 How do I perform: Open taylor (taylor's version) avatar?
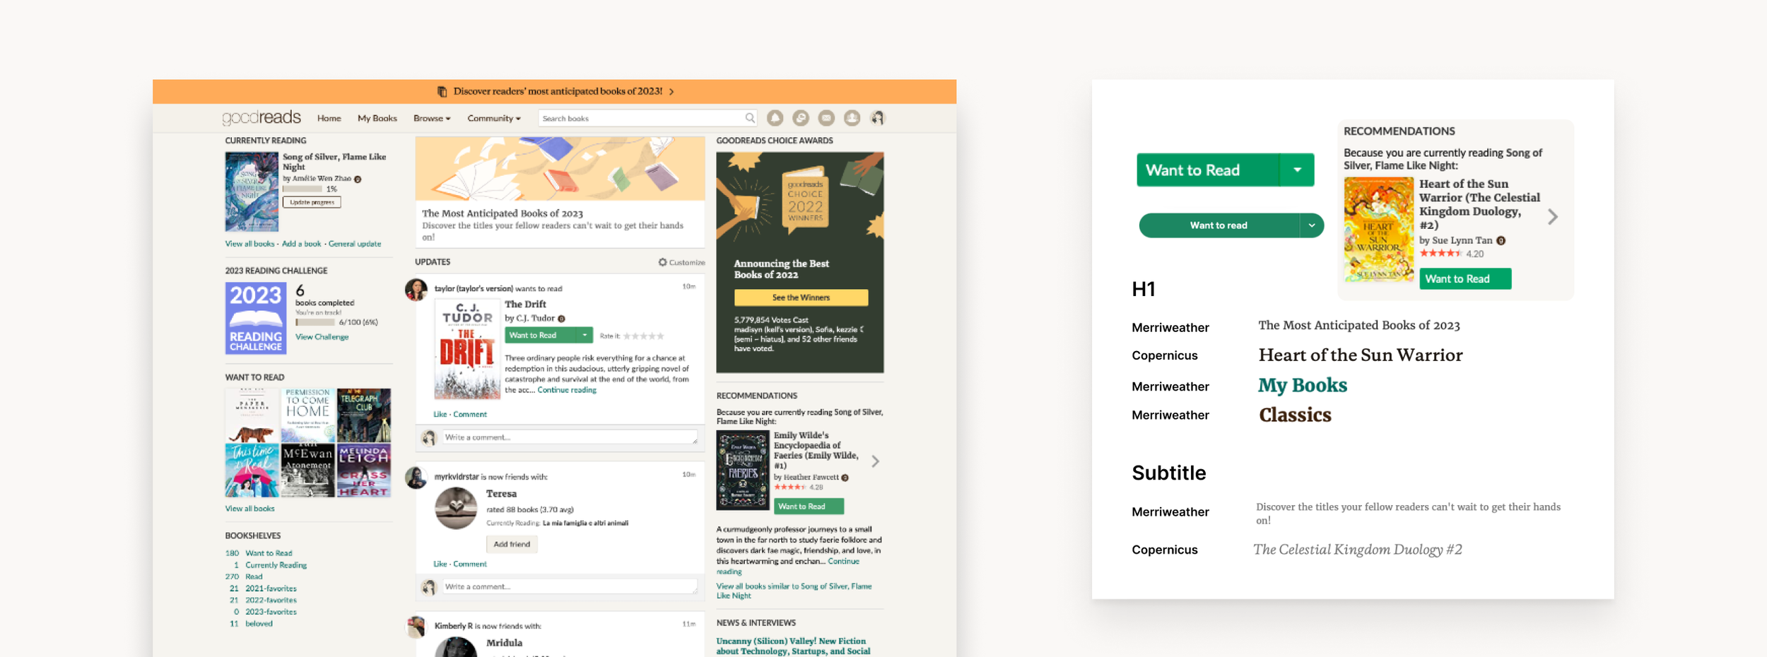pos(416,290)
